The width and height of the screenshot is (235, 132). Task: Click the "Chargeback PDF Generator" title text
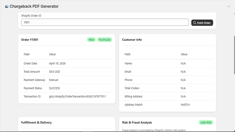point(34,6)
